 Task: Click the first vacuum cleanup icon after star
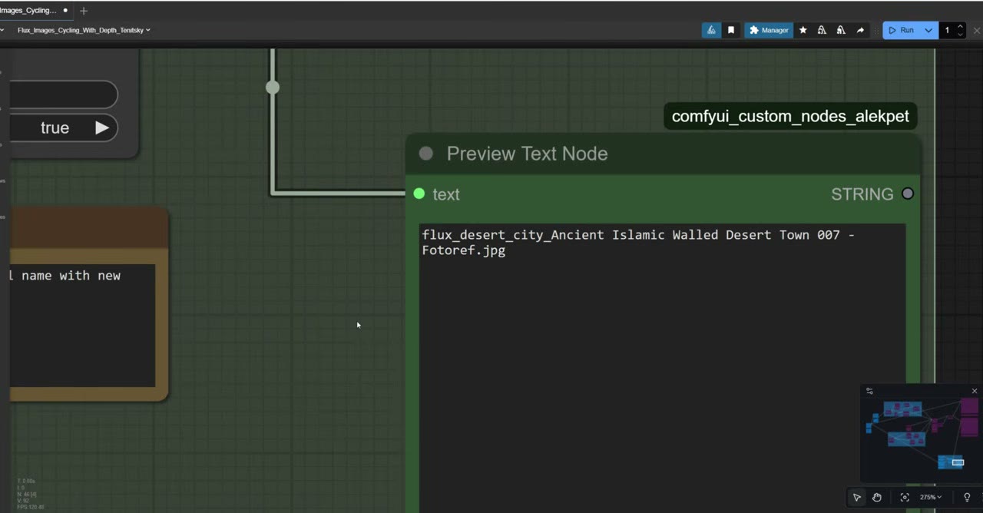pos(822,30)
